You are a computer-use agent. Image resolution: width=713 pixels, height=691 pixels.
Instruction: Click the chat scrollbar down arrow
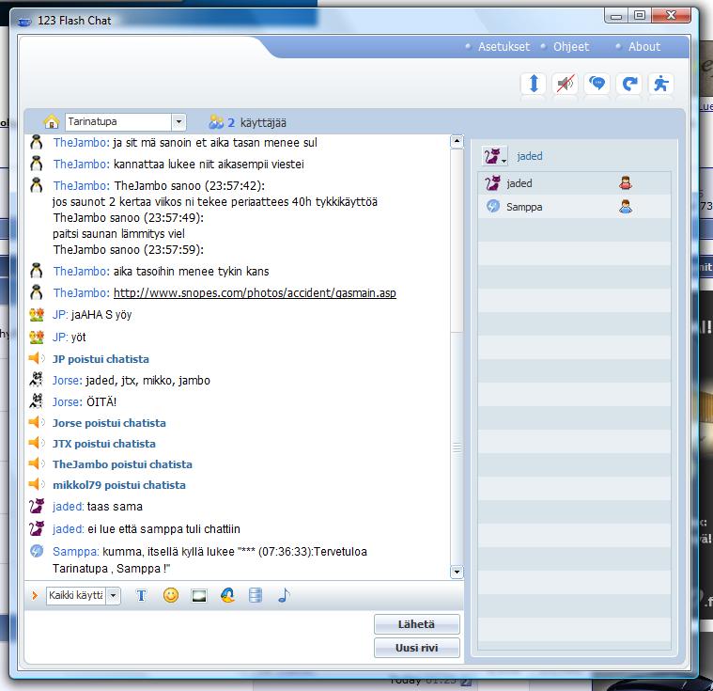(457, 572)
